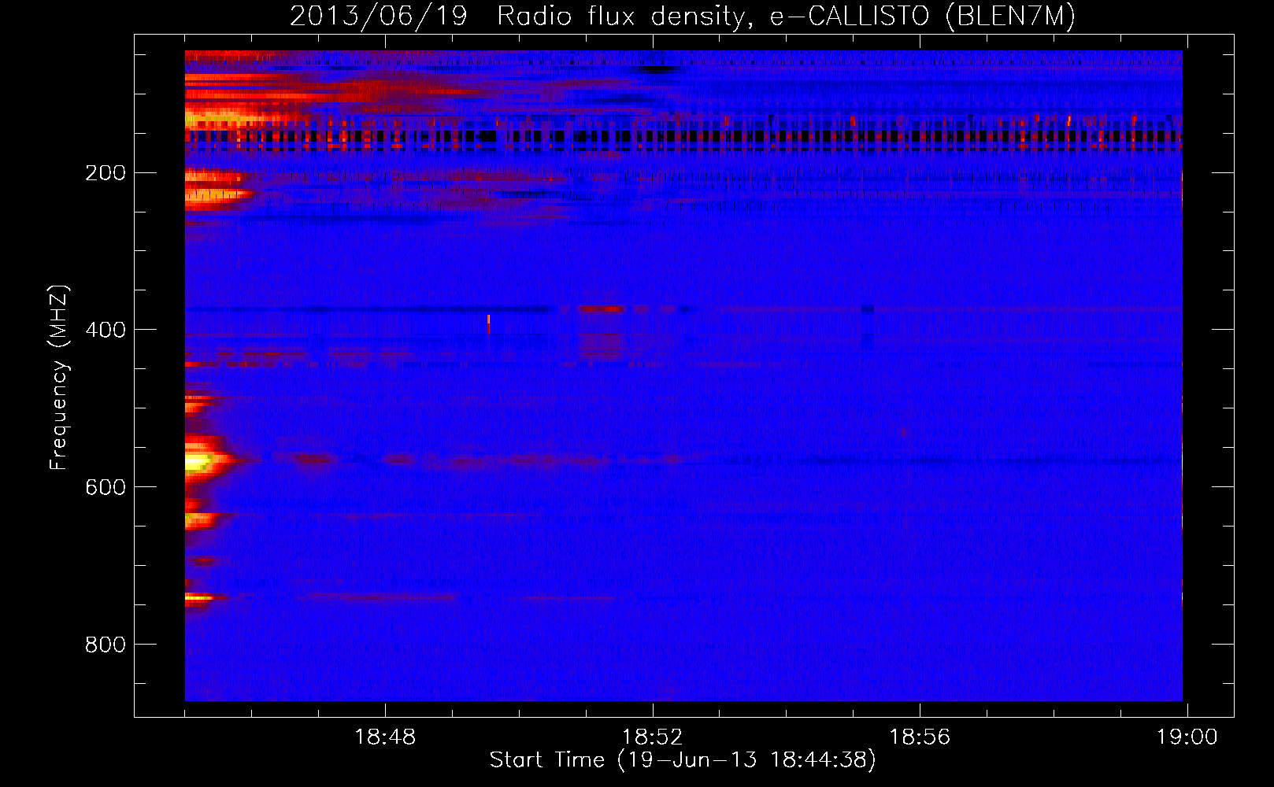This screenshot has height=787, width=1274.
Task: Click the 200 frequency tick label
Action: click(105, 172)
